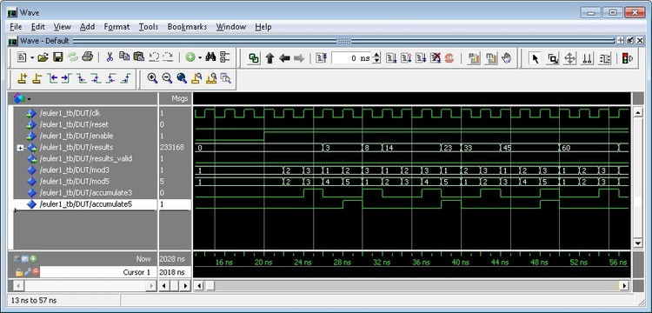
Task: Click the Paste clipboard icon
Action: point(139,57)
